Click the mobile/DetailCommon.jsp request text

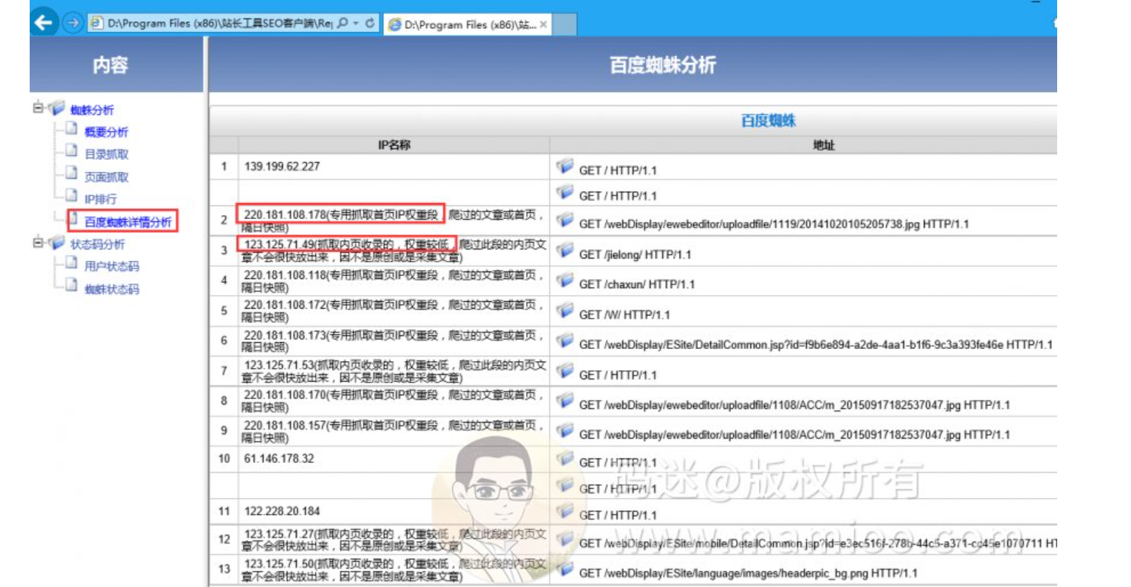[x=818, y=543]
